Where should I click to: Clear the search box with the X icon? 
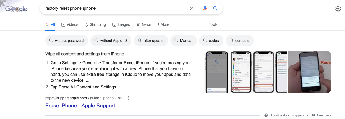[x=192, y=8]
